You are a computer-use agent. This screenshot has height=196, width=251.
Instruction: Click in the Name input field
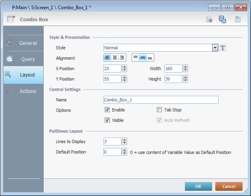coord(160,100)
